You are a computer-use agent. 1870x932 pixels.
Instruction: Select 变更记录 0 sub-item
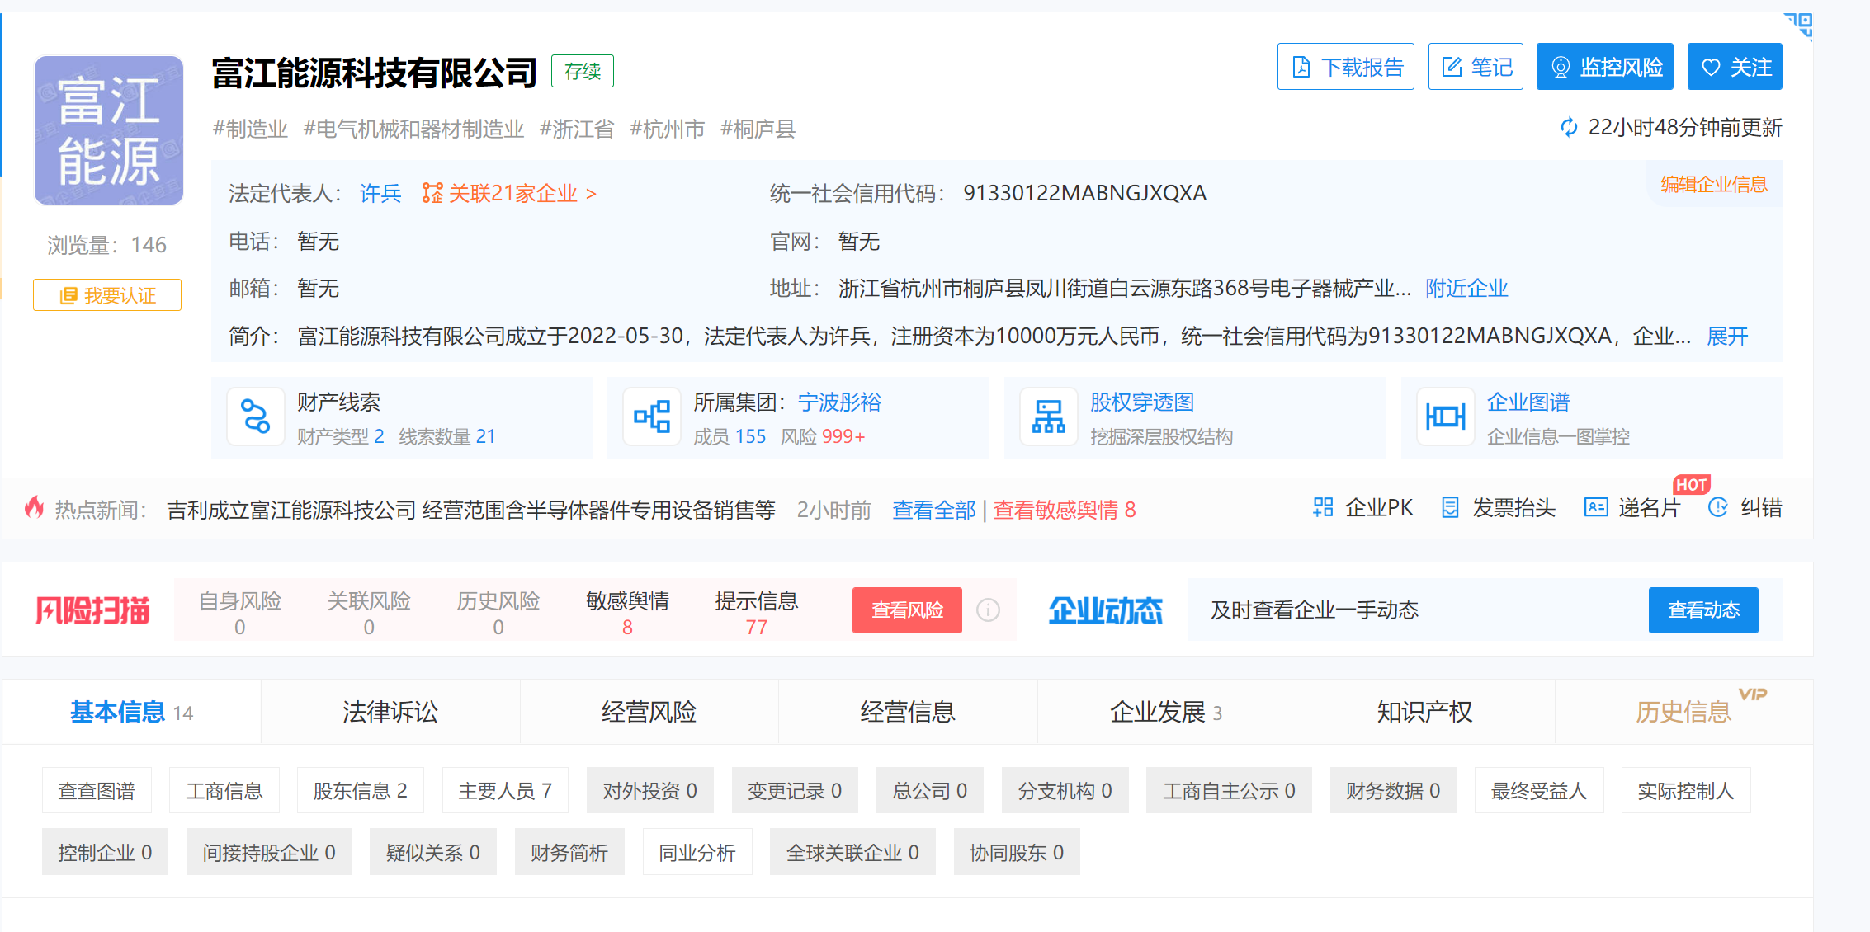click(x=795, y=790)
